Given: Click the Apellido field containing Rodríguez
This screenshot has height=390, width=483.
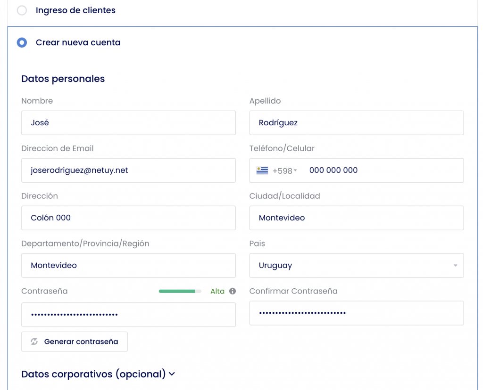Looking at the screenshot, I should [356, 123].
